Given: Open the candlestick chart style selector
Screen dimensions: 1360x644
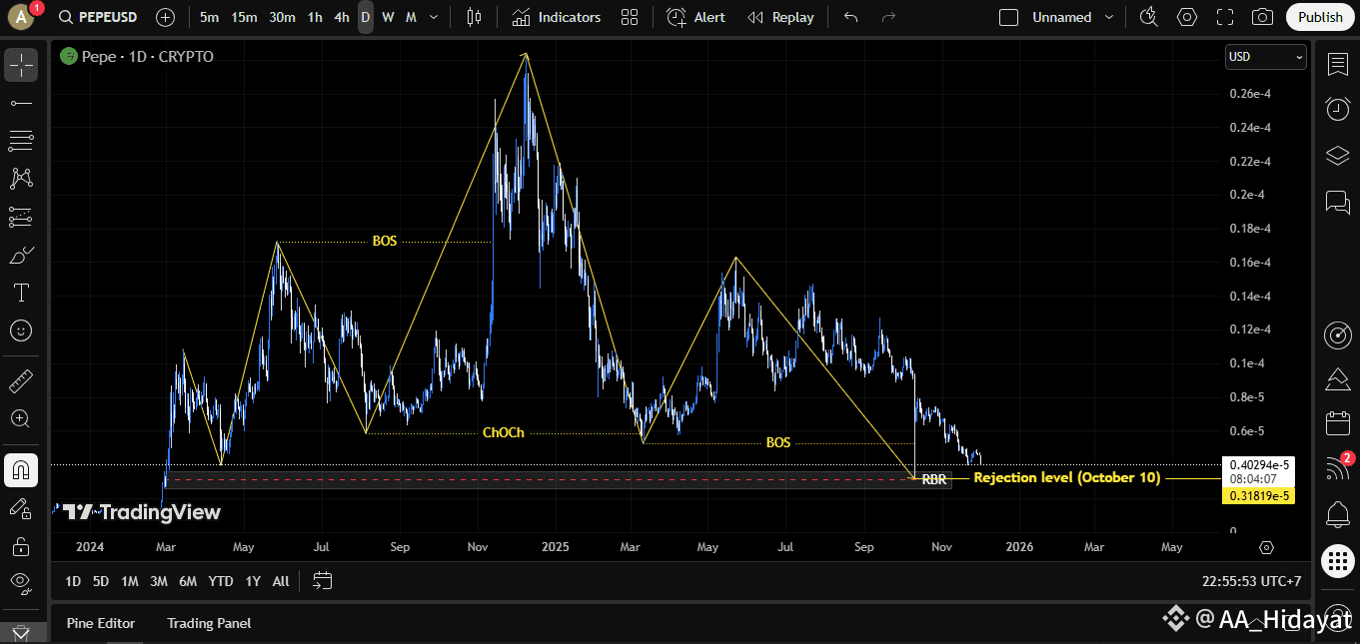Looking at the screenshot, I should click(x=474, y=17).
